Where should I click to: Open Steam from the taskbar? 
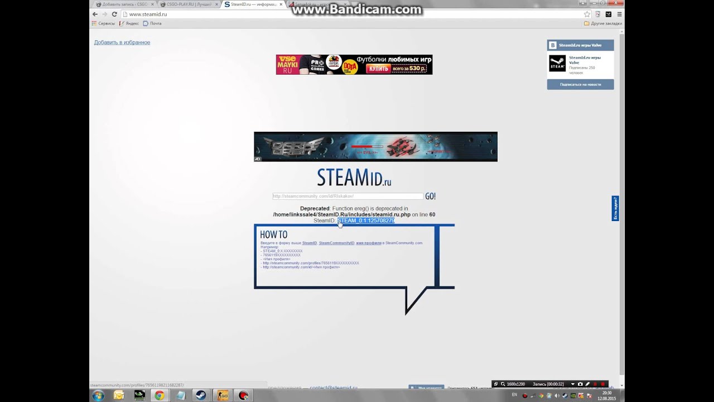pyautogui.click(x=201, y=395)
